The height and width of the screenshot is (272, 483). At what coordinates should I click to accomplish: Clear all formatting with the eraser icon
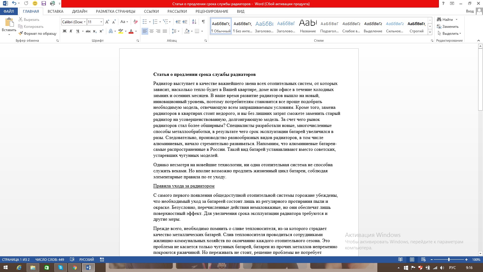click(136, 22)
